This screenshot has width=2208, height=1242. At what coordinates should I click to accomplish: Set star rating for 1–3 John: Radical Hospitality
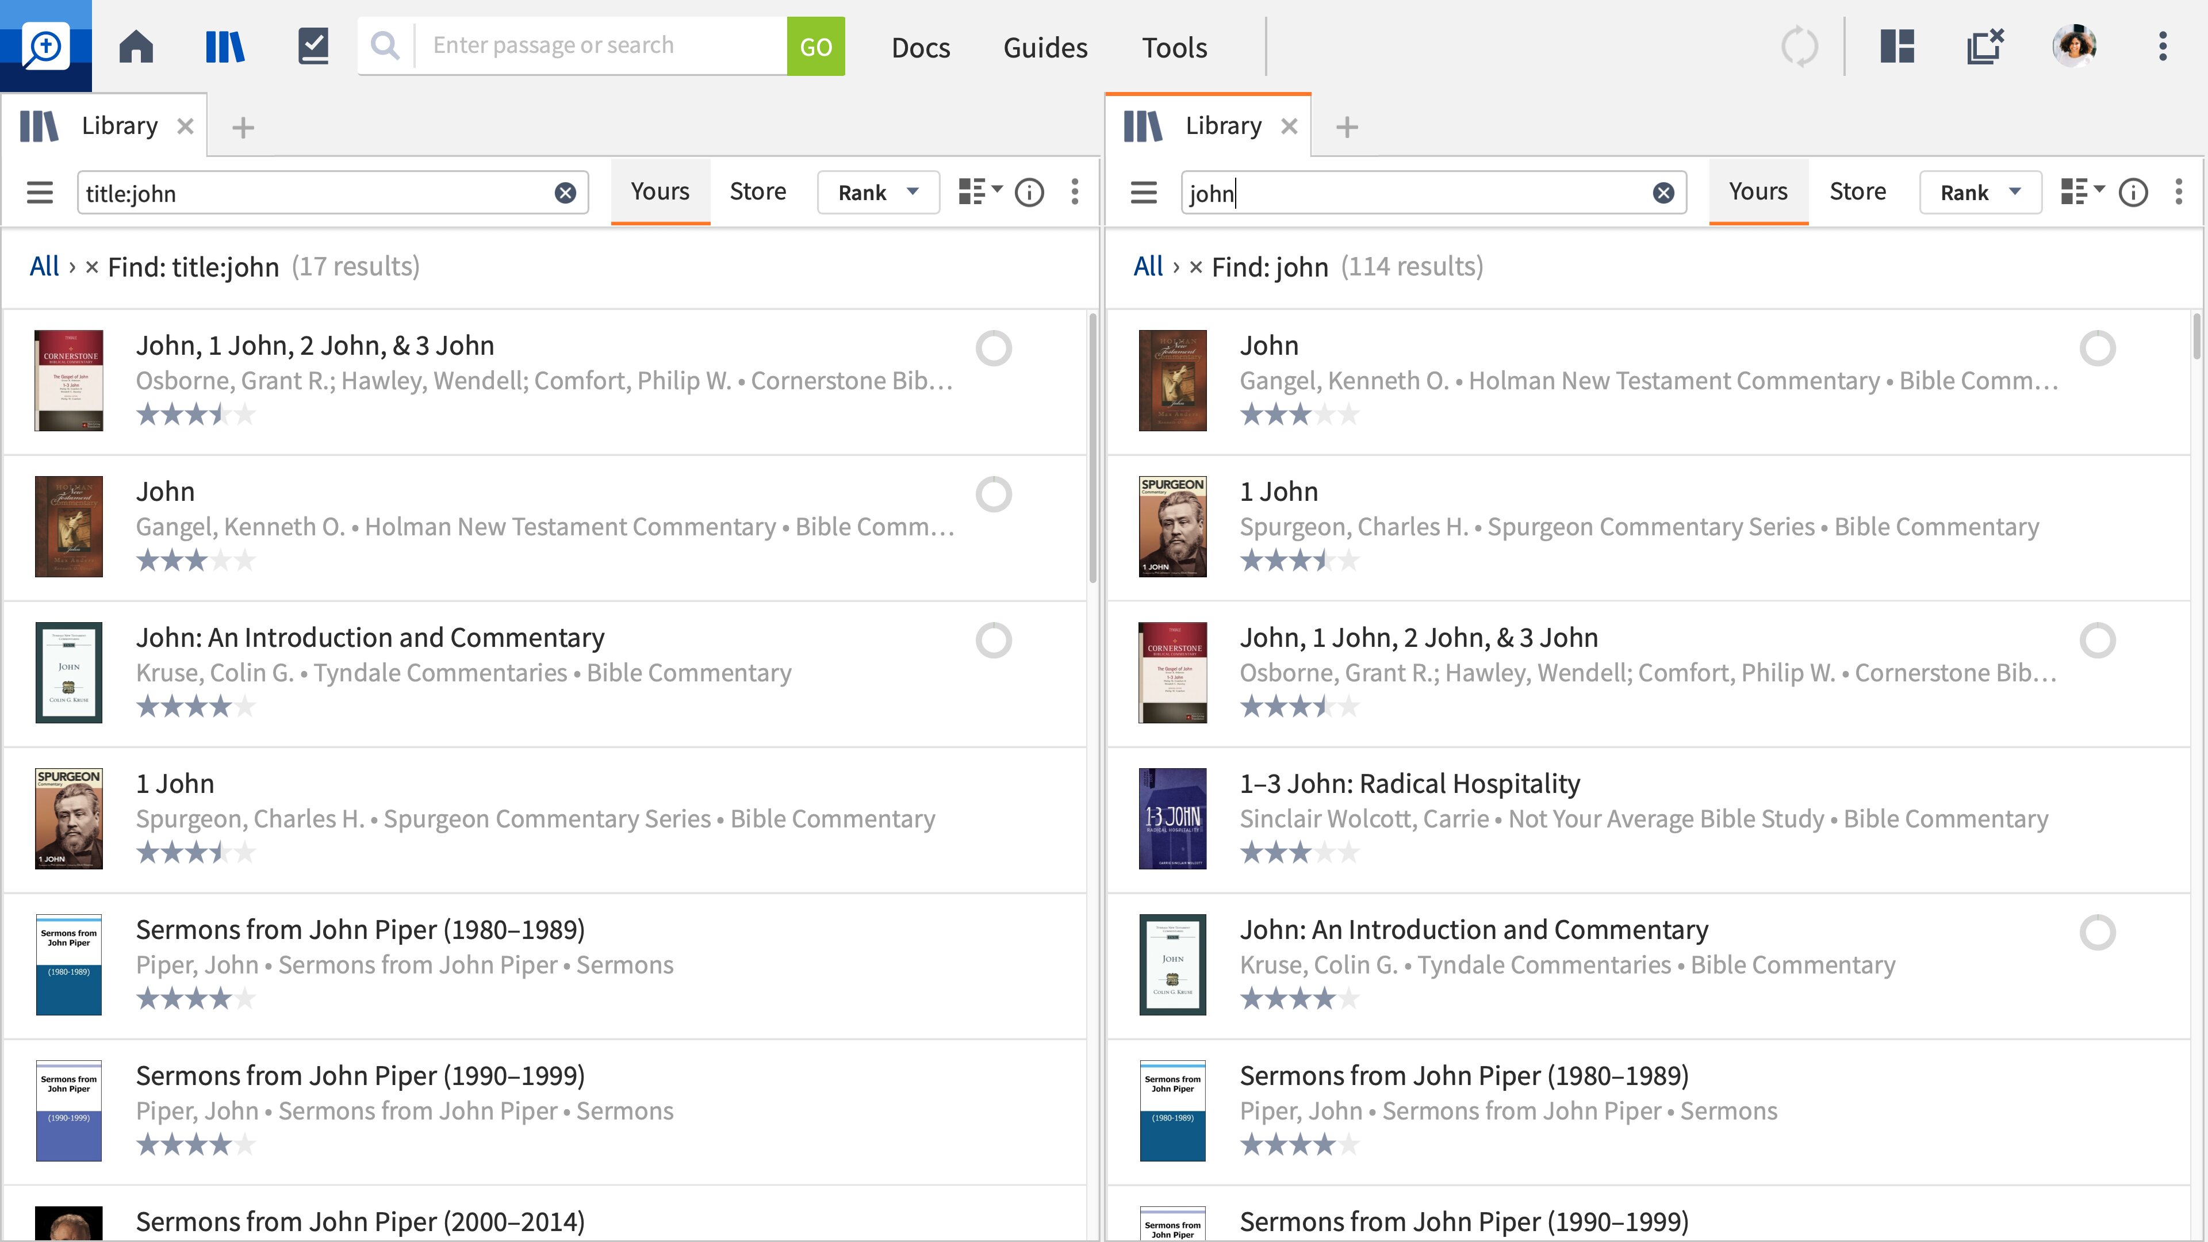[1299, 853]
